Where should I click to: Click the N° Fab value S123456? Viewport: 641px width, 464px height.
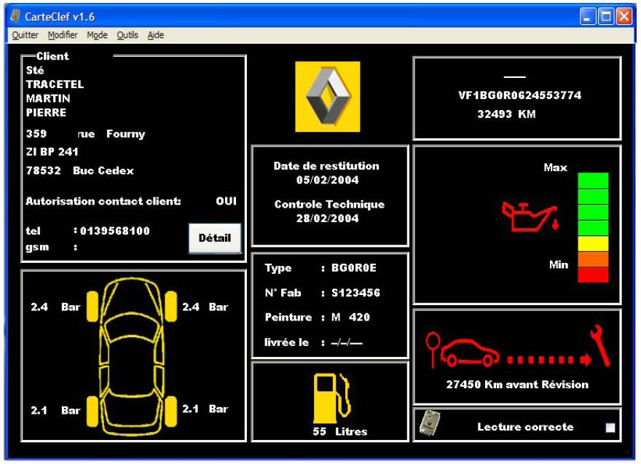[x=355, y=293]
